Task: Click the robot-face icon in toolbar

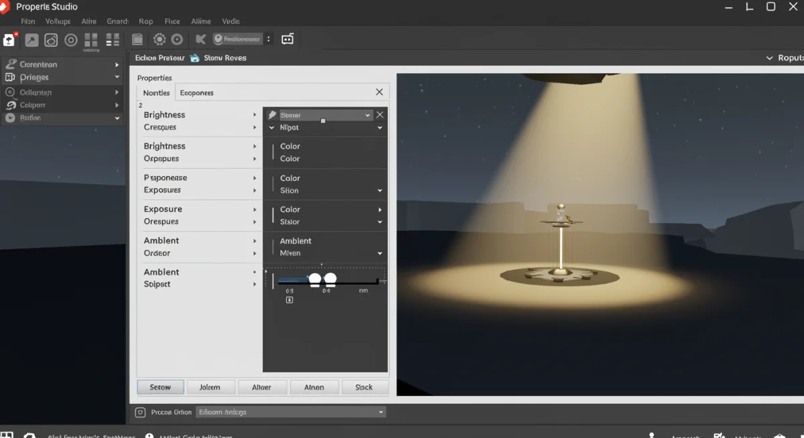Action: pyautogui.click(x=287, y=39)
